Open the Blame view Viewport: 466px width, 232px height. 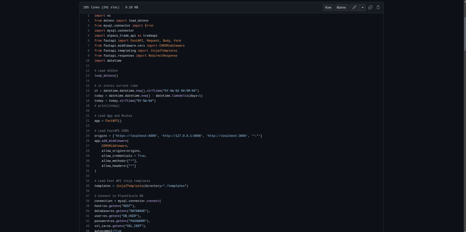pyautogui.click(x=341, y=7)
